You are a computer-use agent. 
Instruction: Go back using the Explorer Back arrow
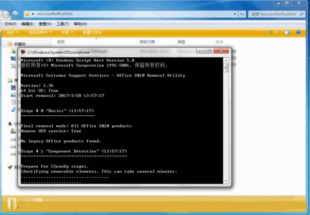6,14
